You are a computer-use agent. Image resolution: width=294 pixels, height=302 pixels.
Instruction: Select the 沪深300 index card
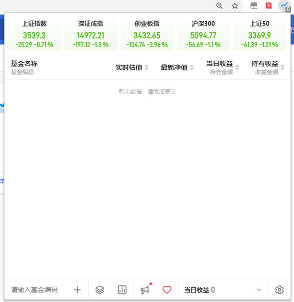[203, 34]
